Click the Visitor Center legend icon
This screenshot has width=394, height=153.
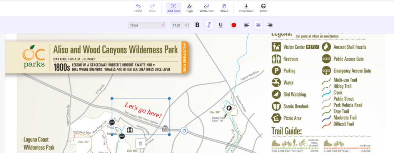tap(276, 47)
